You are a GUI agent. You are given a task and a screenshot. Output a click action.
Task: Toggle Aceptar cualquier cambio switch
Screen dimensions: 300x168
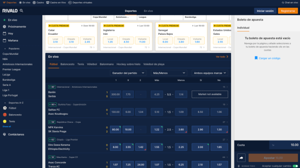(295, 166)
